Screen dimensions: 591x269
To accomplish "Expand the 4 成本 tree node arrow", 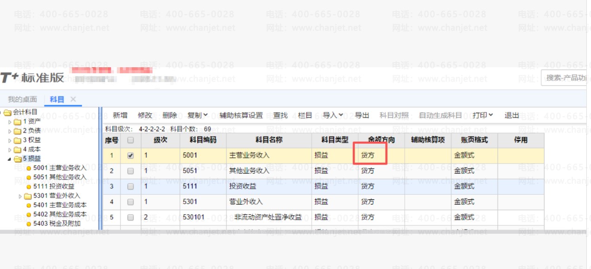I will (10, 149).
